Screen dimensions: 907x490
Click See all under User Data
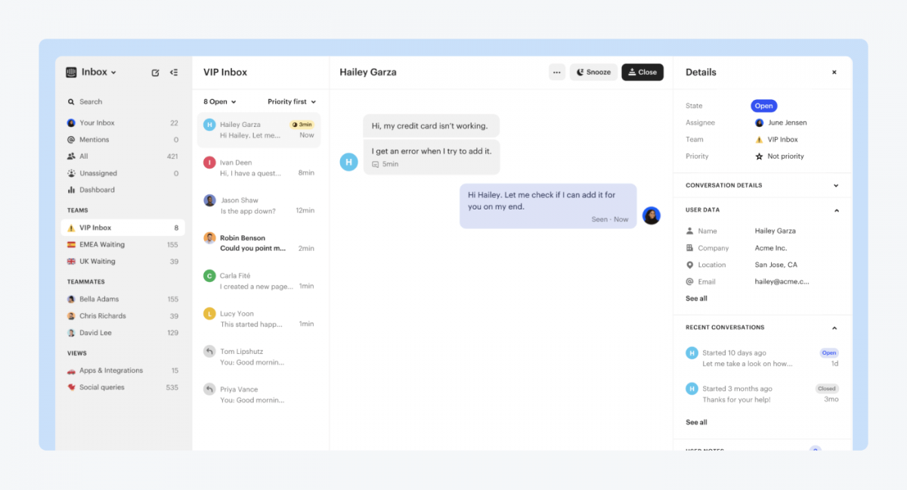[x=695, y=298]
